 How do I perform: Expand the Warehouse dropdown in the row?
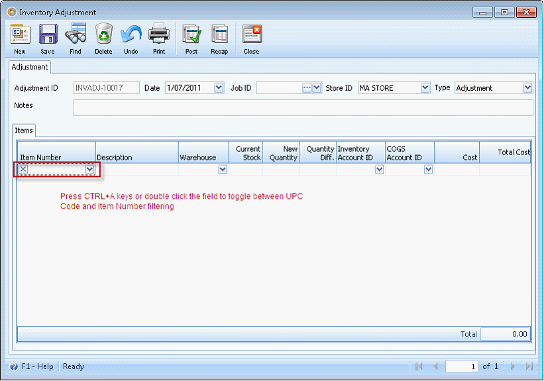click(x=223, y=170)
